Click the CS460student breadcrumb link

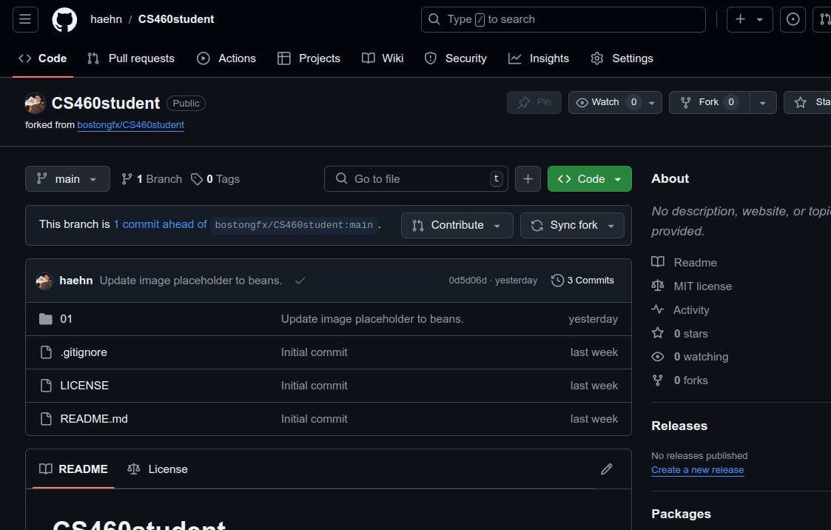click(176, 19)
